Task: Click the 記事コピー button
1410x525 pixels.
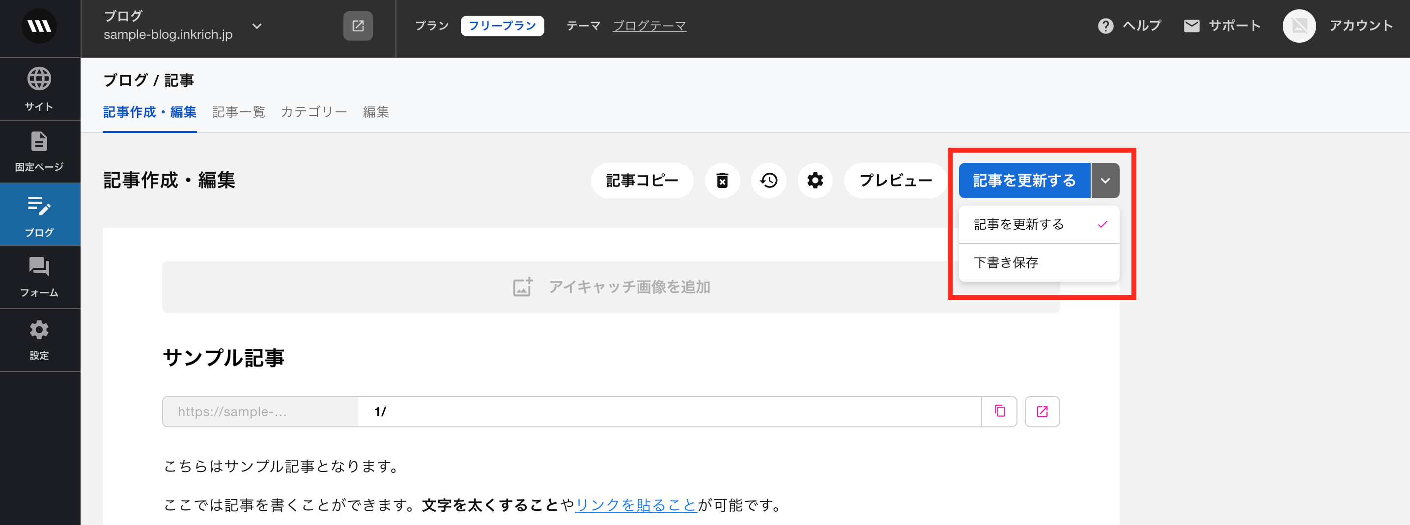Action: pos(642,181)
